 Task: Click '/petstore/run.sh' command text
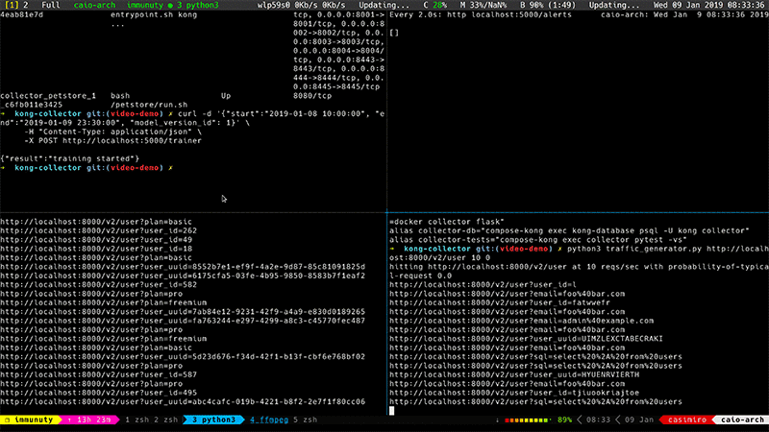[149, 105]
